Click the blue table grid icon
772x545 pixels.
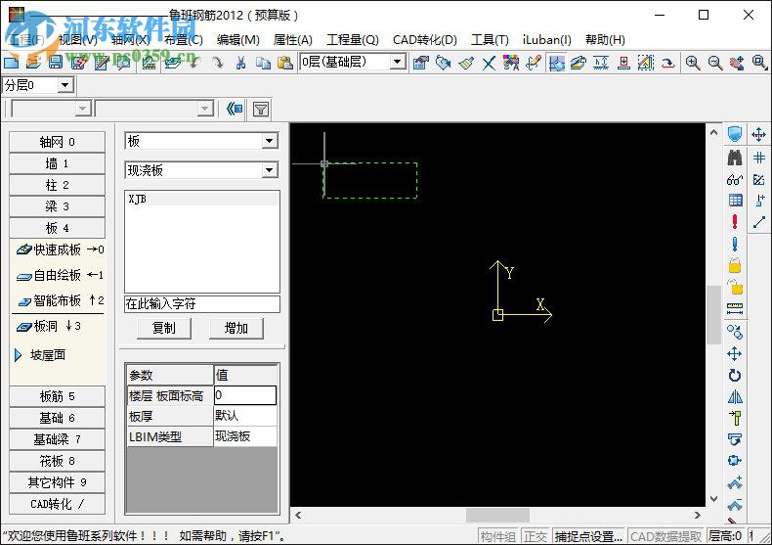pos(735,200)
